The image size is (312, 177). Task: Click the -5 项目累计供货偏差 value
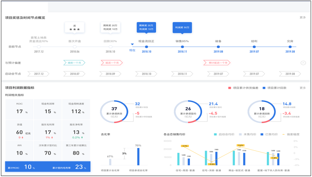point(137,113)
